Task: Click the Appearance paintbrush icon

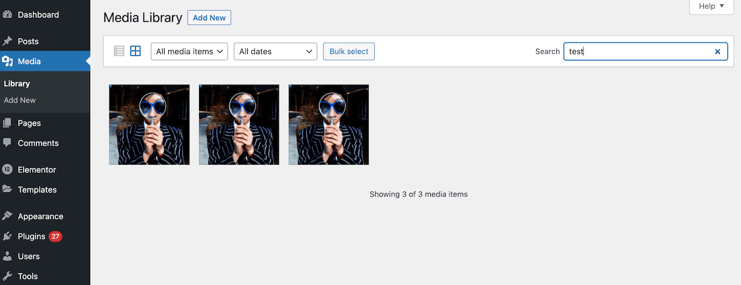Action: click(x=7, y=216)
